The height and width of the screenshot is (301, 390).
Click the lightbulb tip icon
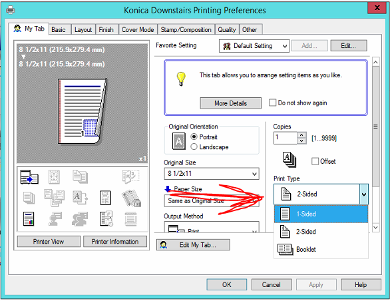[181, 79]
